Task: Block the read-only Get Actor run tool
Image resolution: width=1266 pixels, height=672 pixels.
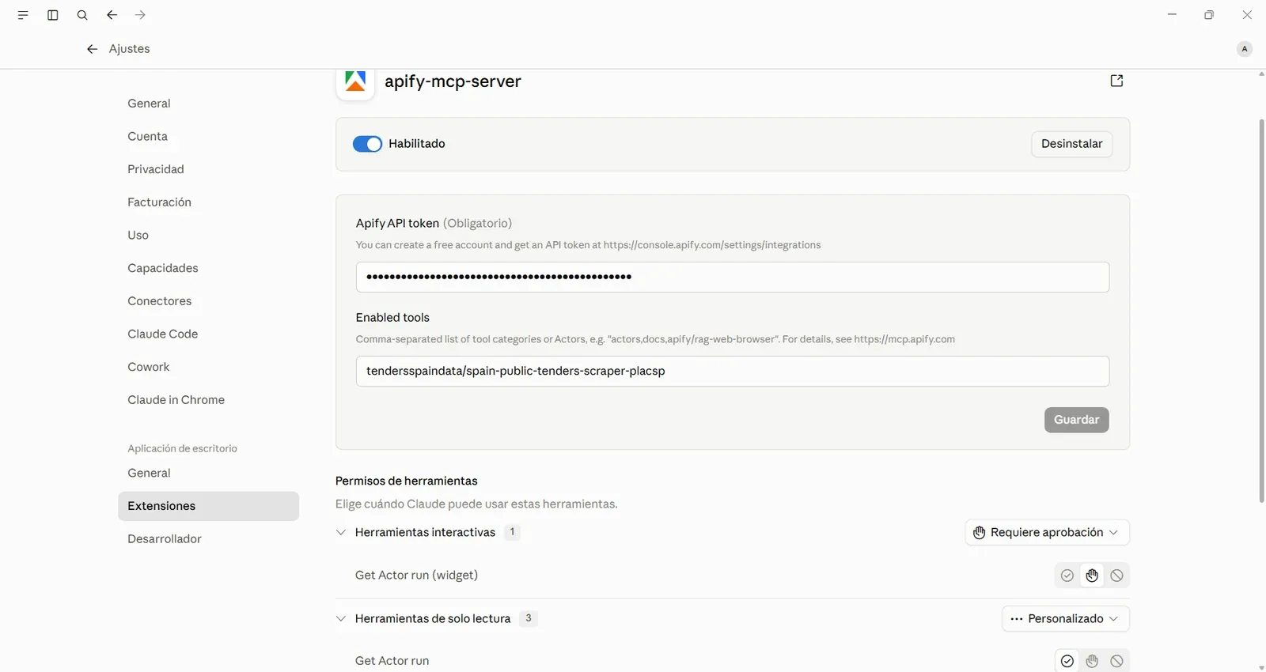Action: coord(1116,661)
